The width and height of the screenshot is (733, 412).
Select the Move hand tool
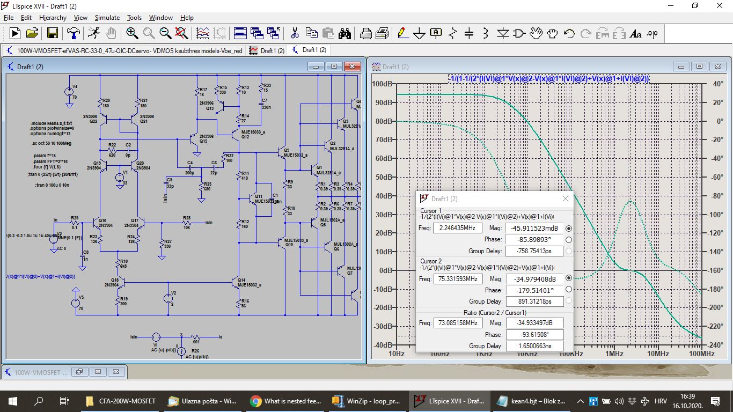pyautogui.click(x=536, y=33)
